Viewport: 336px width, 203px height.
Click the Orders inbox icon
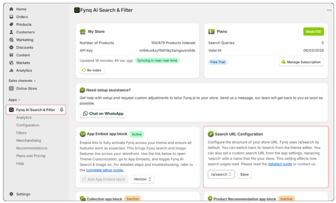(x=11, y=17)
